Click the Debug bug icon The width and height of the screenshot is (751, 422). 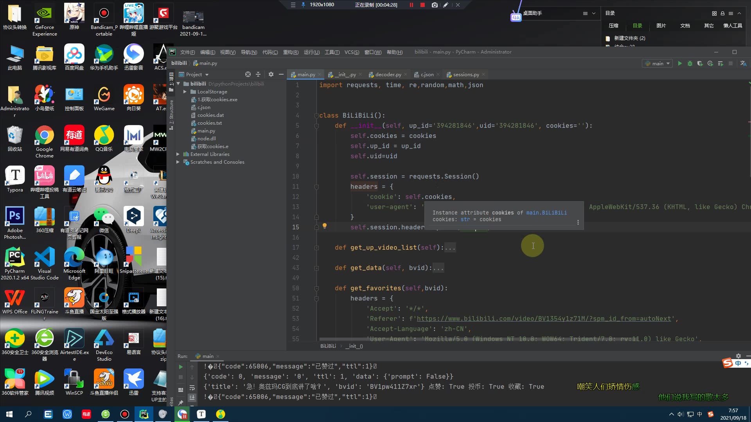coord(690,63)
